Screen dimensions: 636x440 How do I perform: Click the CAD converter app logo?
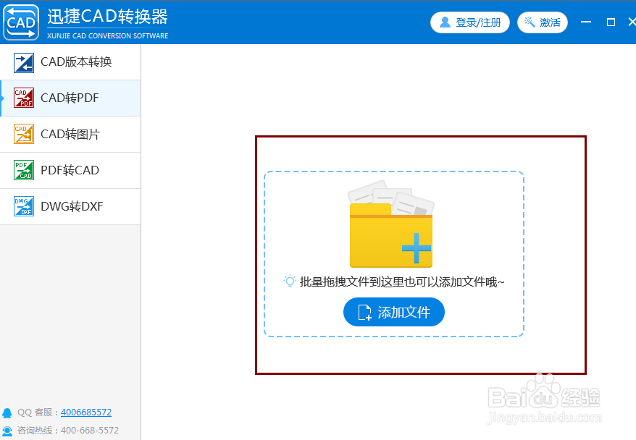pyautogui.click(x=21, y=22)
